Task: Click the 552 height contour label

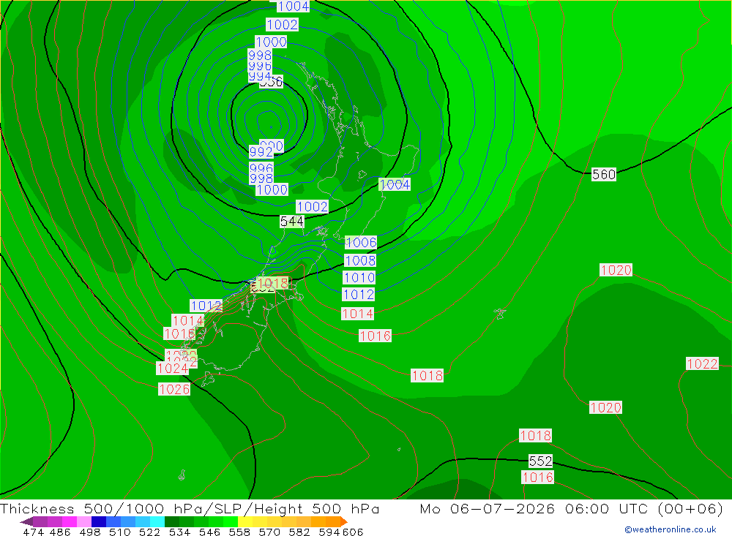Action: click(541, 461)
